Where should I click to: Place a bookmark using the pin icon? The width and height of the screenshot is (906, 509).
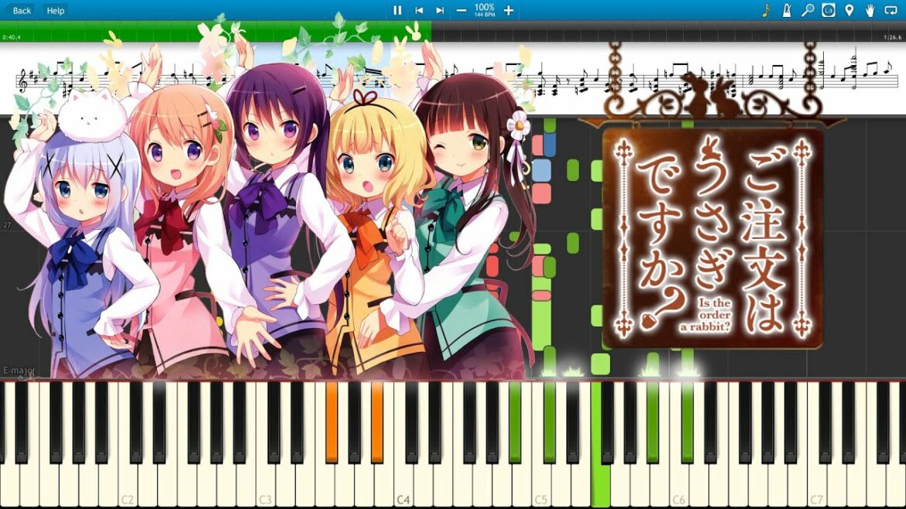(x=849, y=10)
